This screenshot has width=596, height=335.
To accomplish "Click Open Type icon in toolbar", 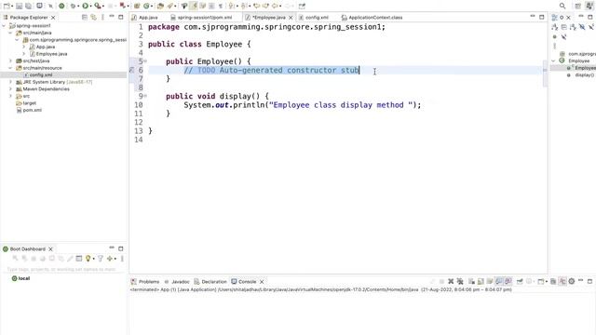I will (x=160, y=6).
